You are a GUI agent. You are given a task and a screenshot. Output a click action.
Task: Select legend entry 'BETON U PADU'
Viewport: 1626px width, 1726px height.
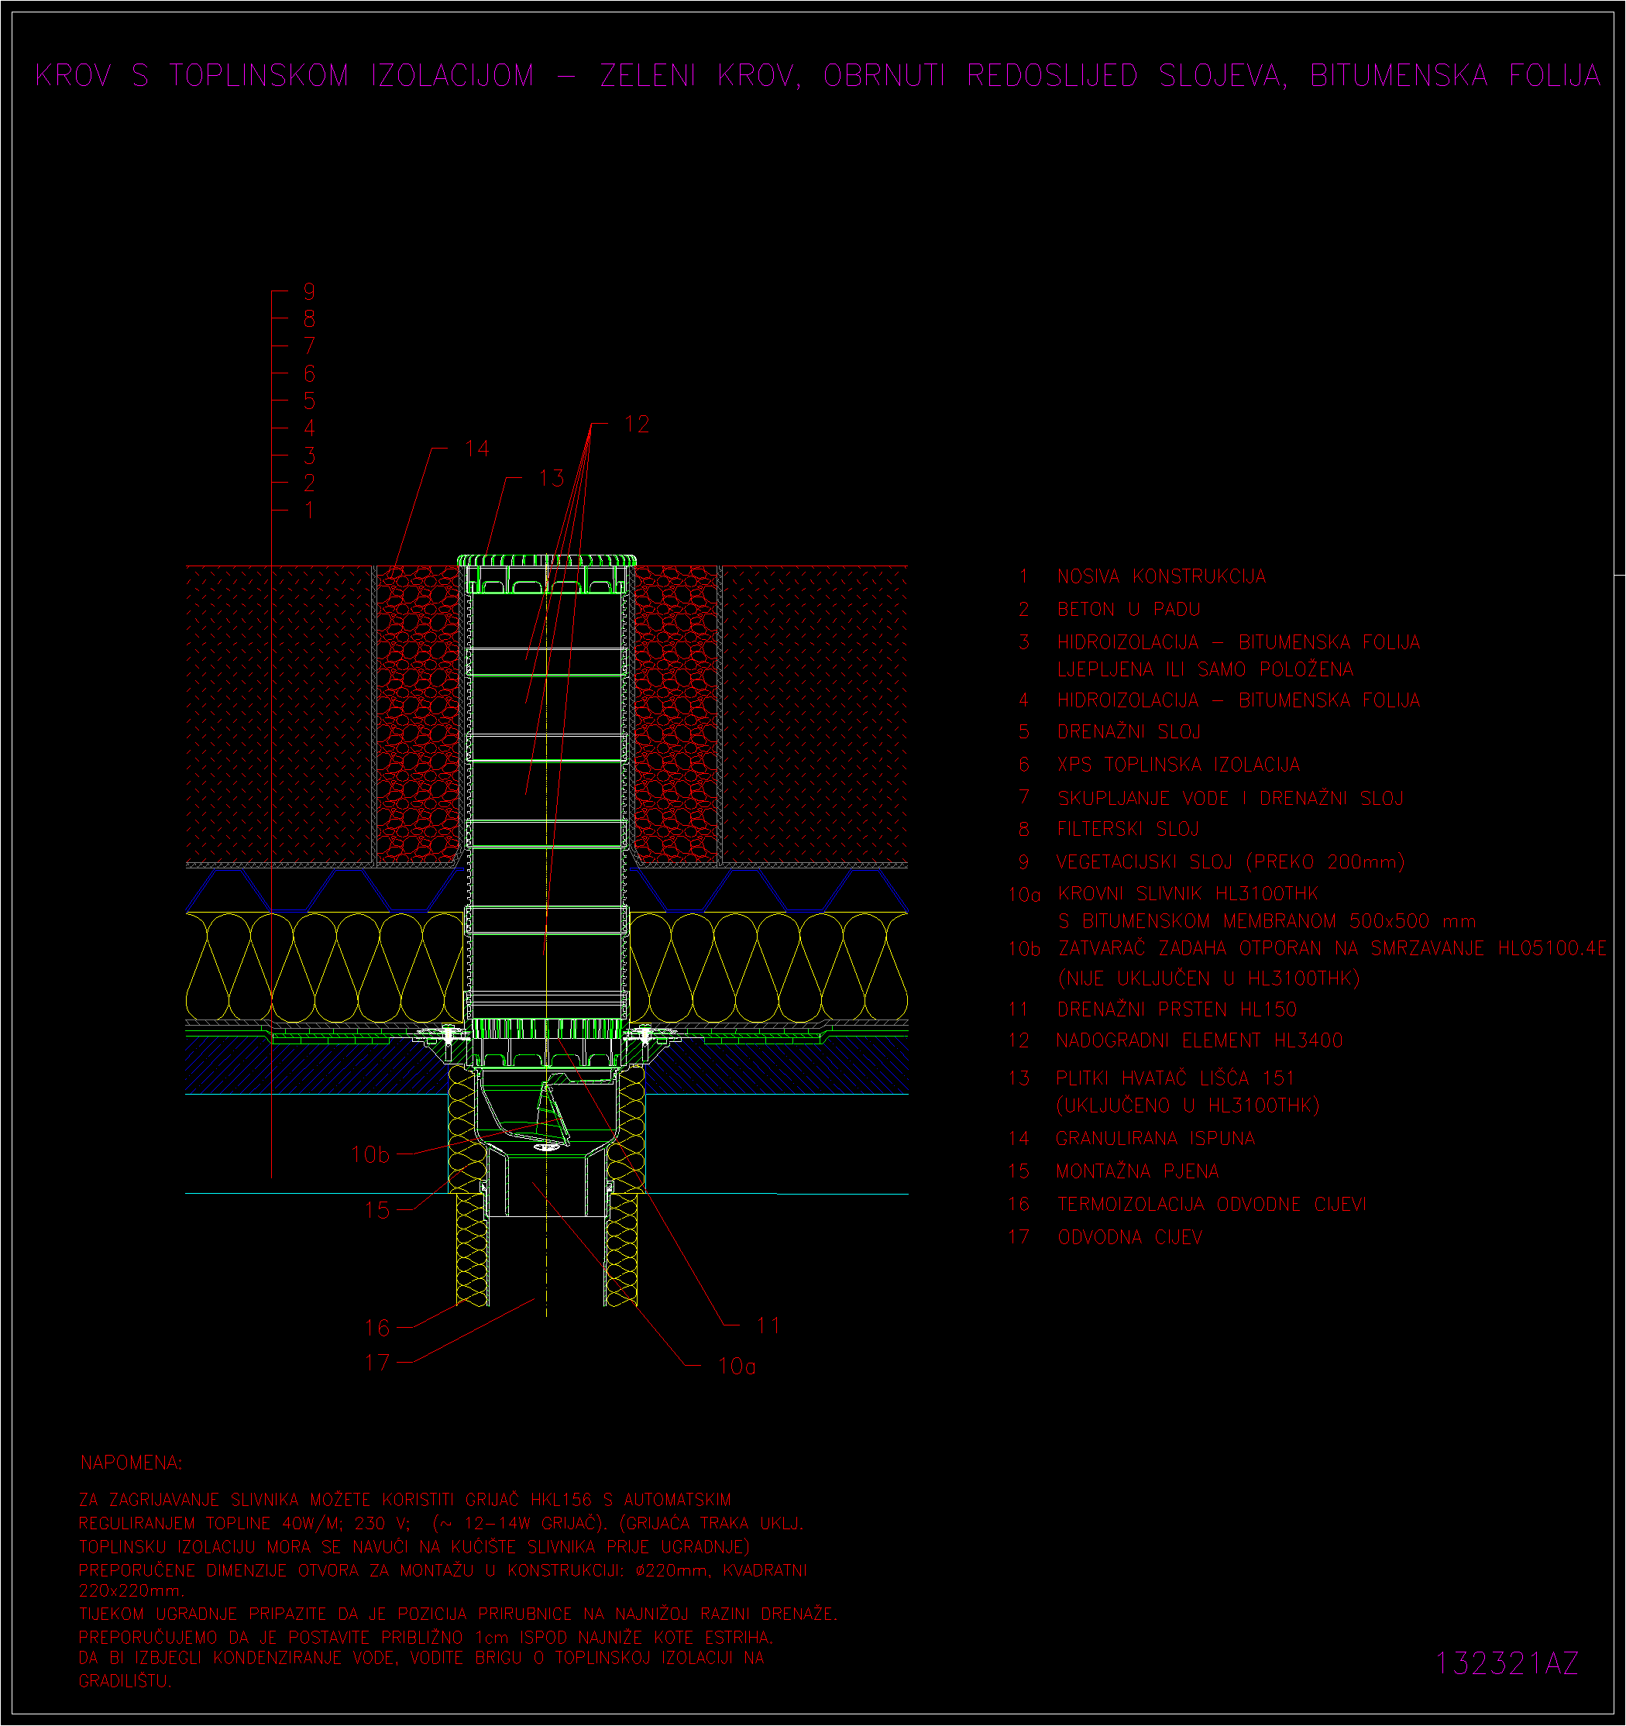1129,610
